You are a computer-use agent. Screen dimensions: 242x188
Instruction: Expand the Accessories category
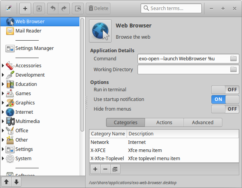tap(3, 66)
